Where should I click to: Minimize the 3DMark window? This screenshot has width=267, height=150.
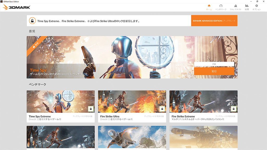[251, 1]
